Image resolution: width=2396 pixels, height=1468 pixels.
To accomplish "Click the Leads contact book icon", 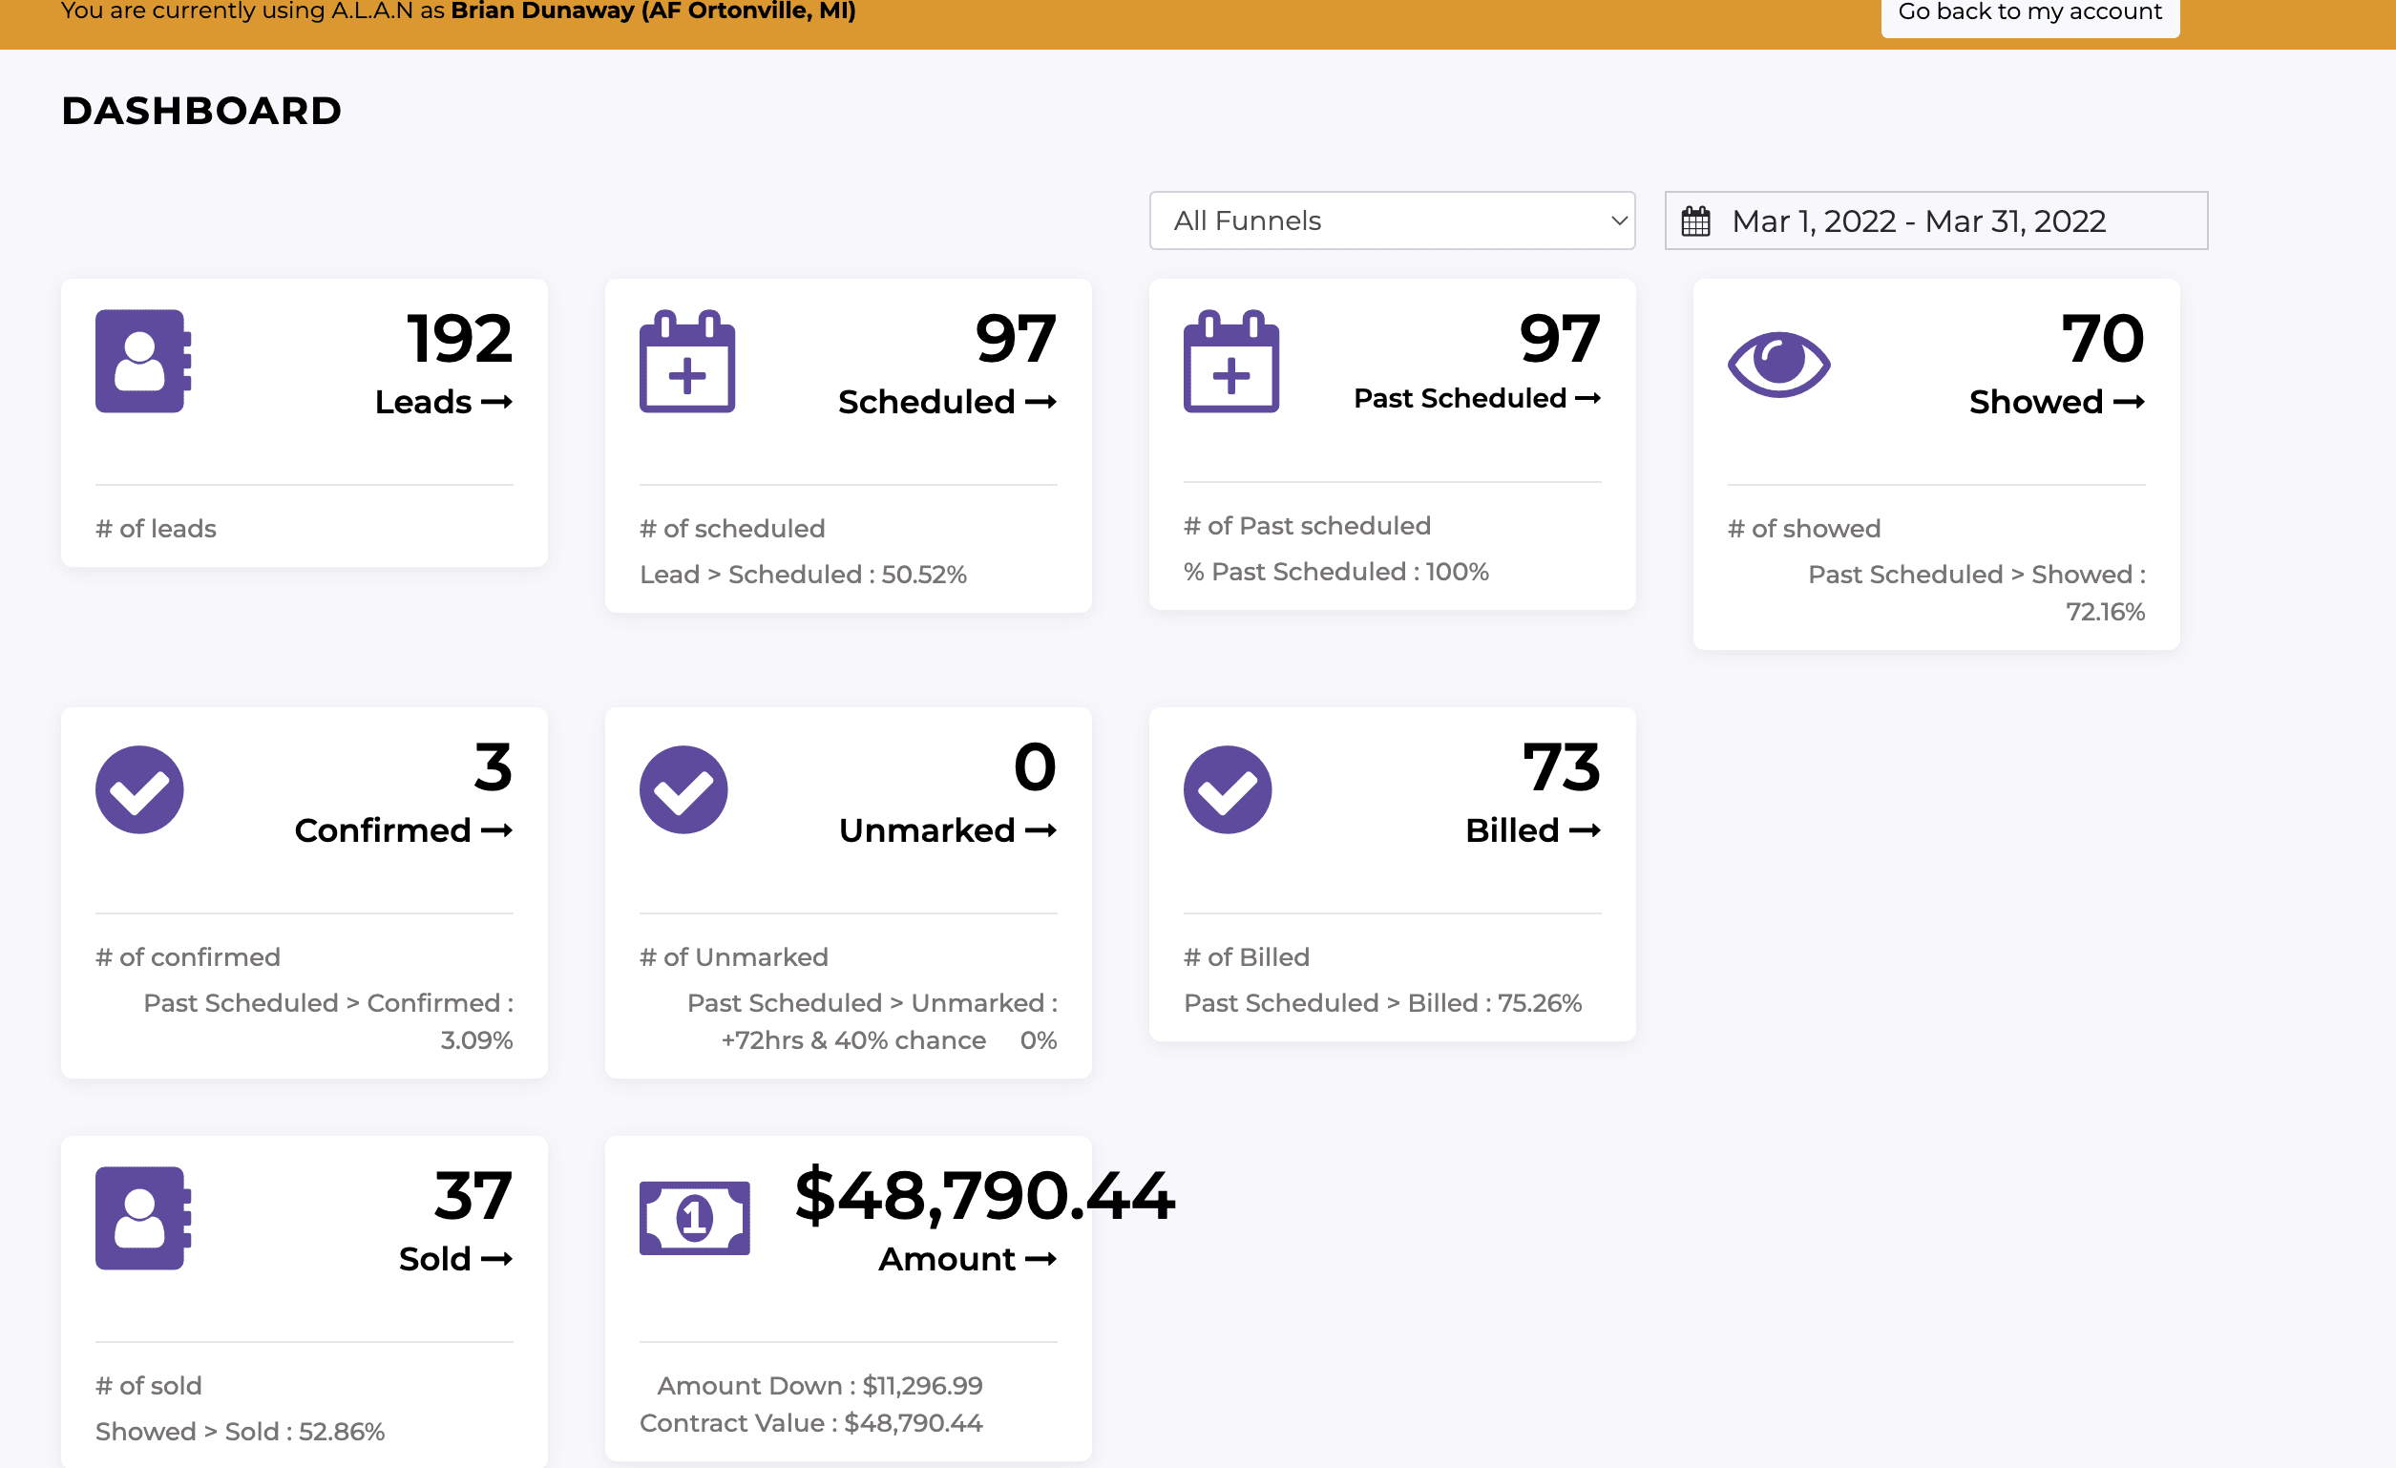I will point(143,361).
